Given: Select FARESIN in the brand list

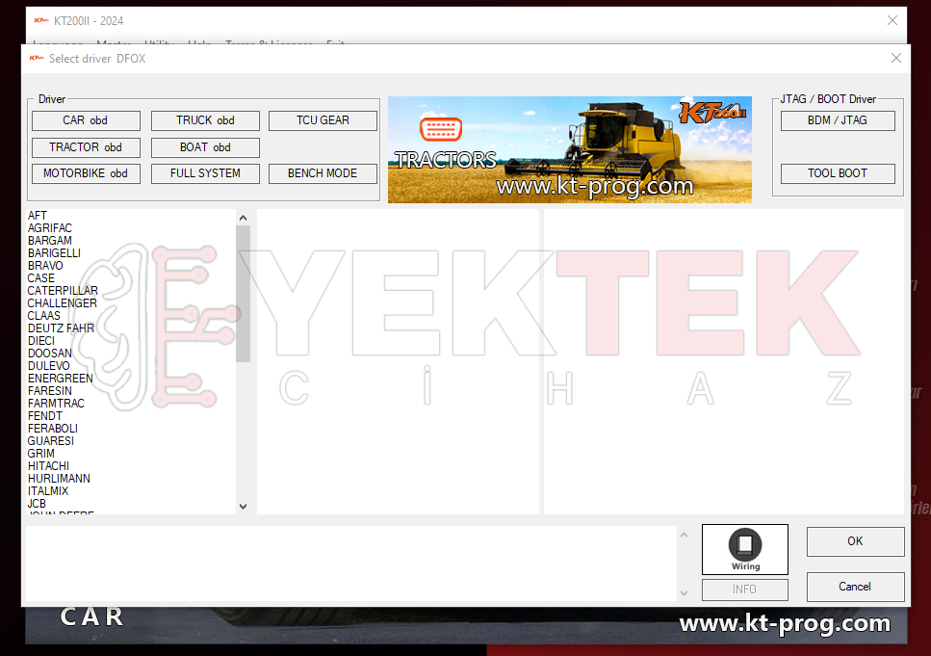Looking at the screenshot, I should (50, 391).
